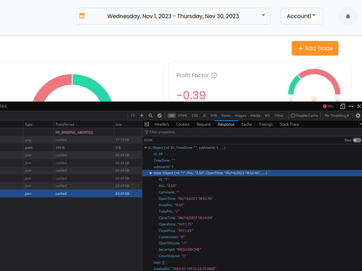Click the 'id: 59' property row
The height and width of the screenshot is (271, 362).
click(158, 154)
